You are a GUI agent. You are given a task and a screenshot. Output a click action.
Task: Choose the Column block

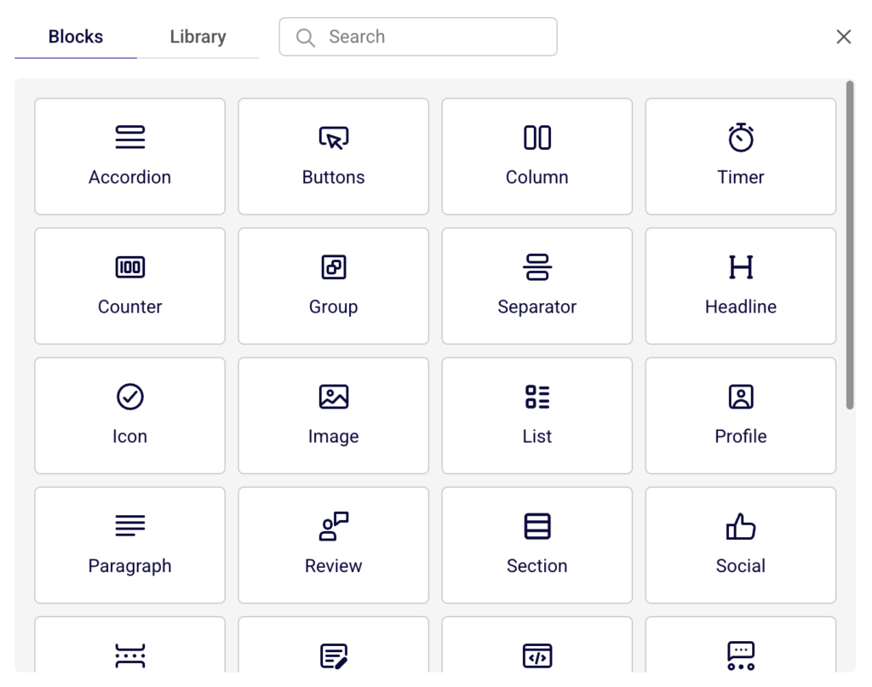(x=536, y=156)
